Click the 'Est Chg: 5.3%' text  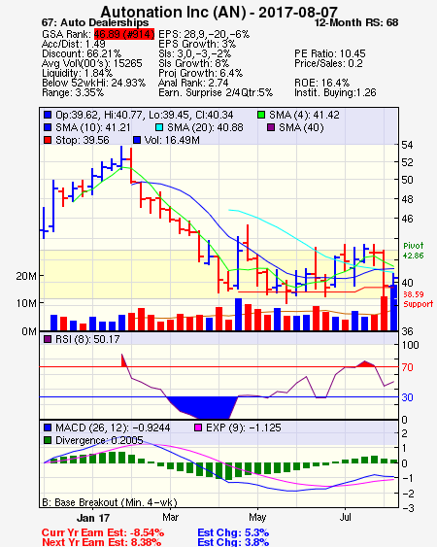(233, 532)
